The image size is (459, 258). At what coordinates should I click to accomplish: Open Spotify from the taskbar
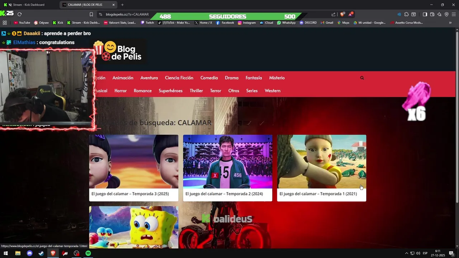pos(88,253)
